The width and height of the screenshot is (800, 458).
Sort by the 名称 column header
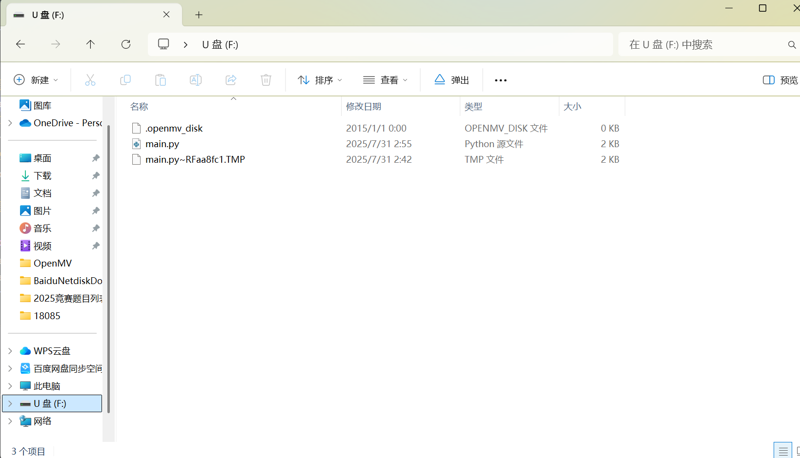(x=139, y=106)
